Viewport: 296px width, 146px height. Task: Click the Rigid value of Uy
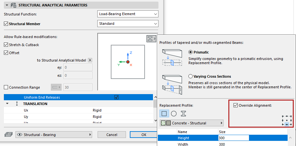click(97, 117)
